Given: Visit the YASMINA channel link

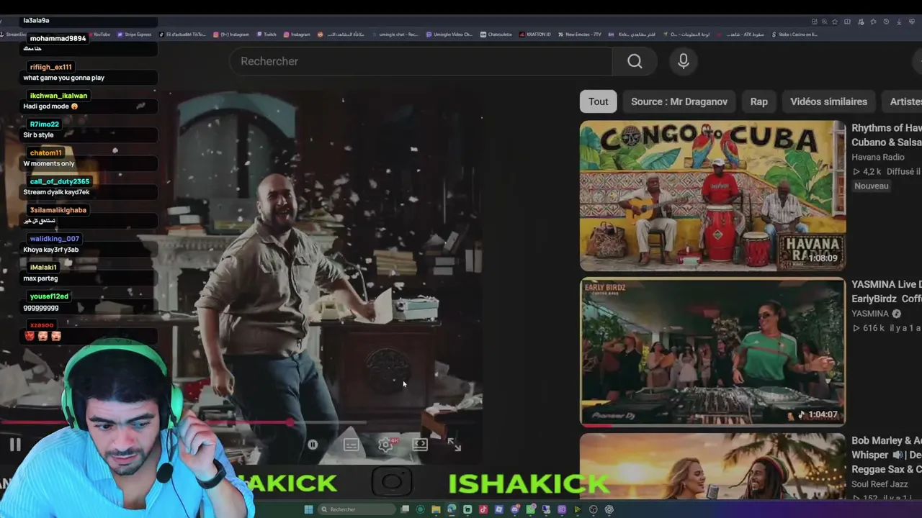Looking at the screenshot, I should click(x=870, y=314).
